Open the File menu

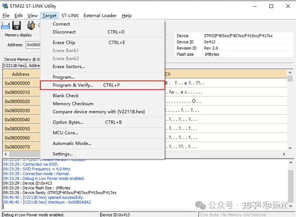click(6, 15)
